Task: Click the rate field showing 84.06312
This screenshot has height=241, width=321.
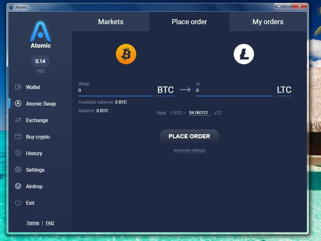Action: 200,113
